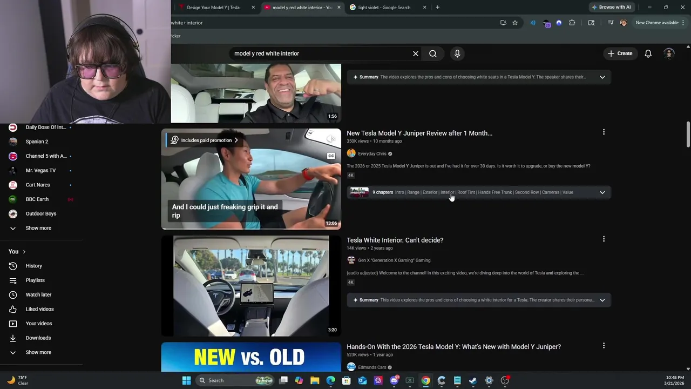
Task: Click the Chrome profile avatar
Action: tap(624, 23)
